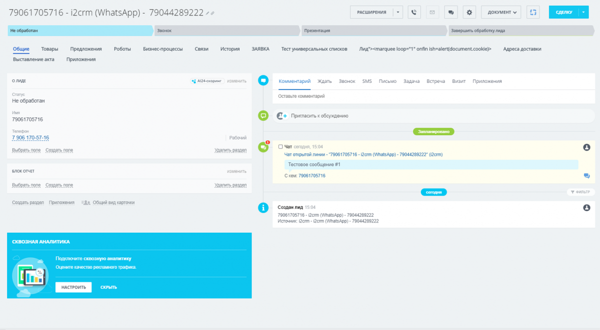Select the Встреча activity tab

coord(436,81)
